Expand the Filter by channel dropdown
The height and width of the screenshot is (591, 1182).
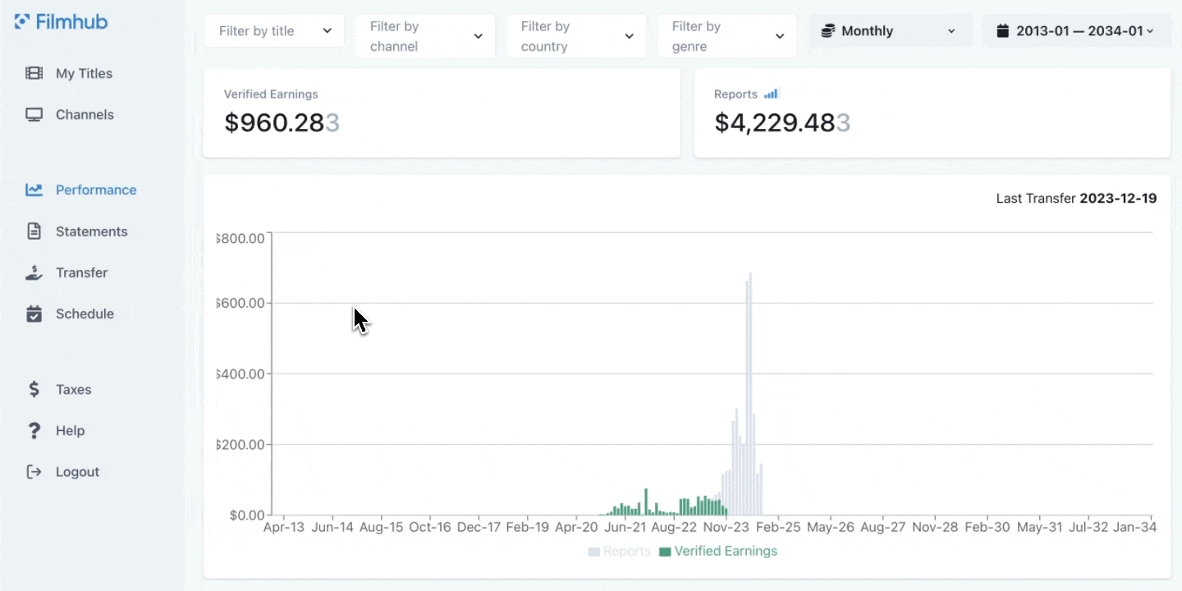[425, 36]
